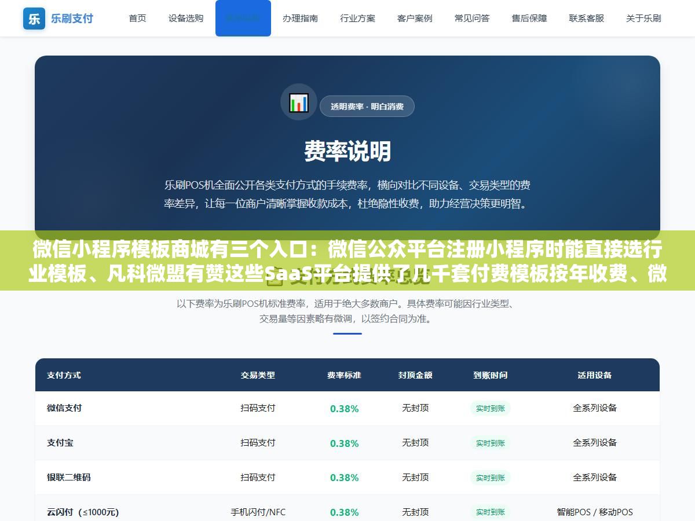The image size is (695, 521).
Task: Click 实时到账 badge in 支付宝 row
Action: pos(491,443)
